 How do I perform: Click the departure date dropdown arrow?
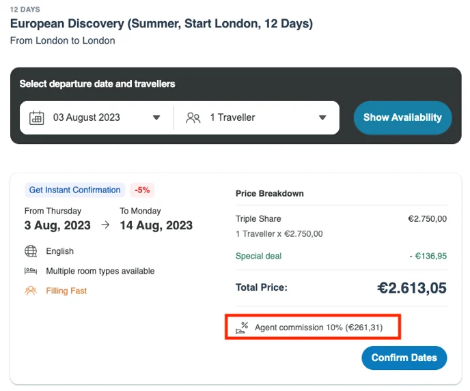tap(156, 117)
